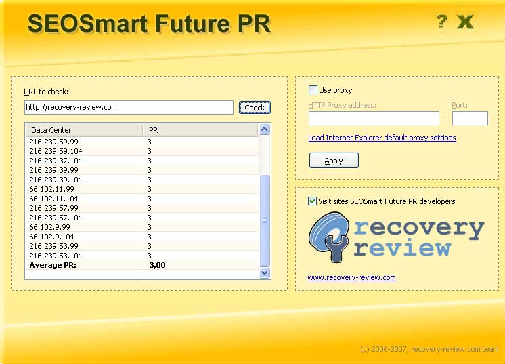Click the proxy Port field
Viewport: 505px width, 364px height.
470,119
